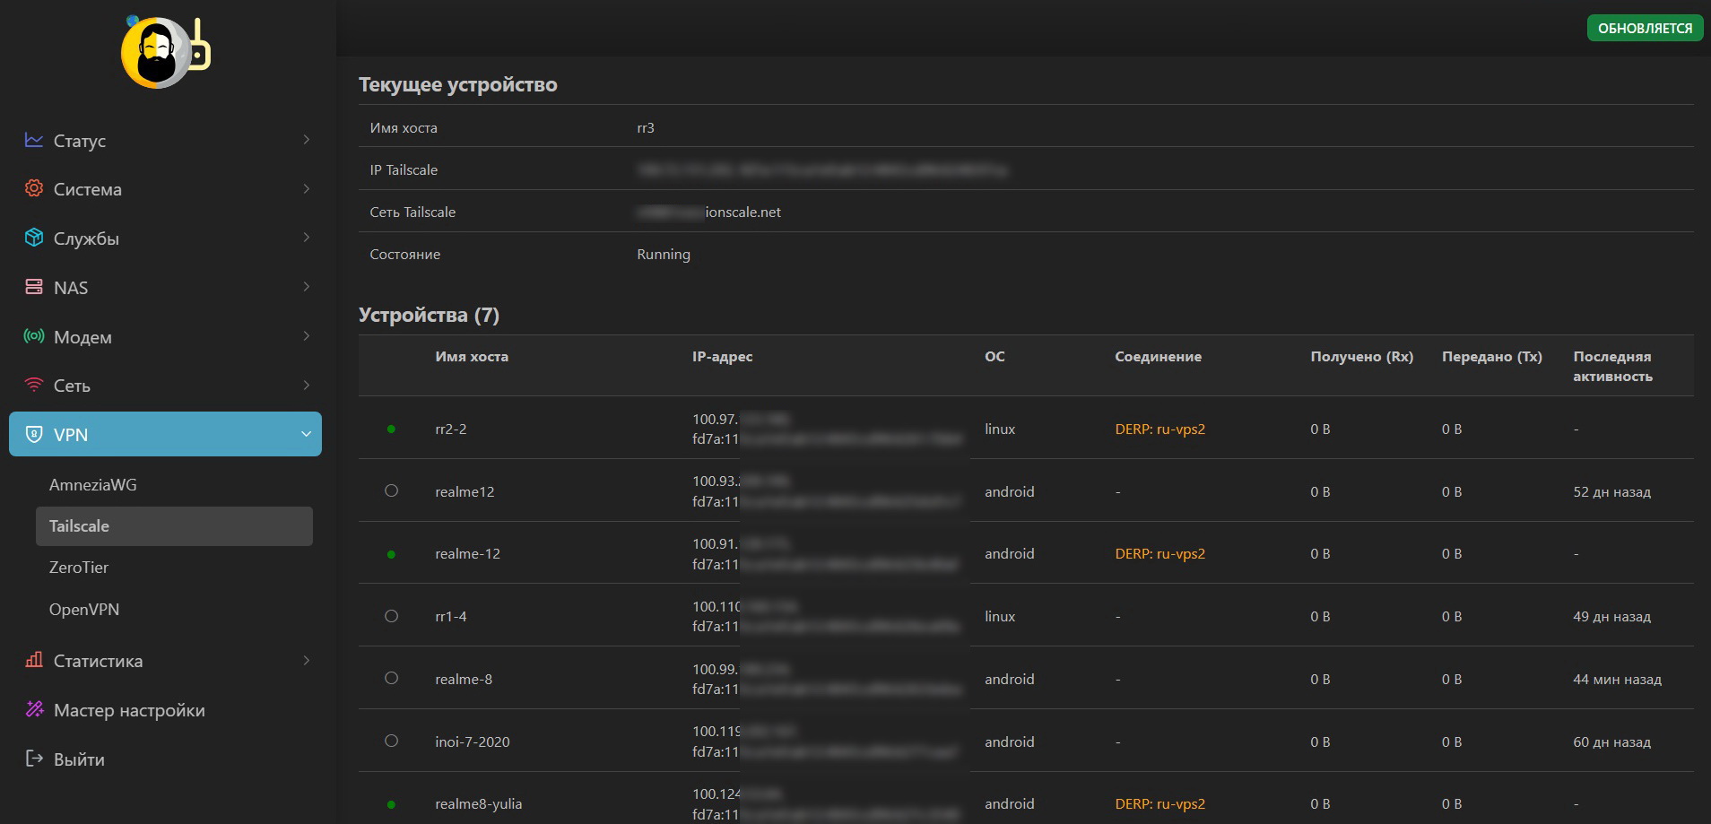Expand the Модем menu chevron
Viewport: 1711px width, 824px height.
[x=307, y=336]
